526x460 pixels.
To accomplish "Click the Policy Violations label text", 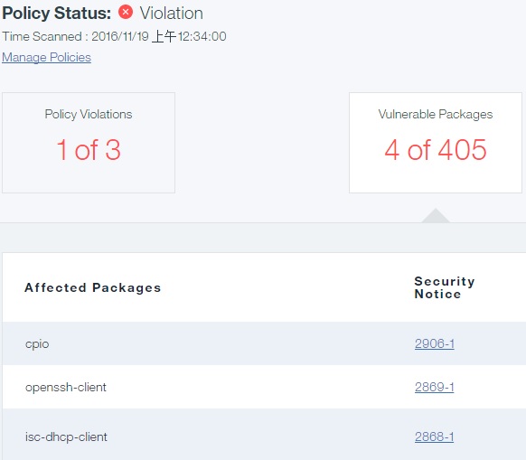I will [89, 115].
